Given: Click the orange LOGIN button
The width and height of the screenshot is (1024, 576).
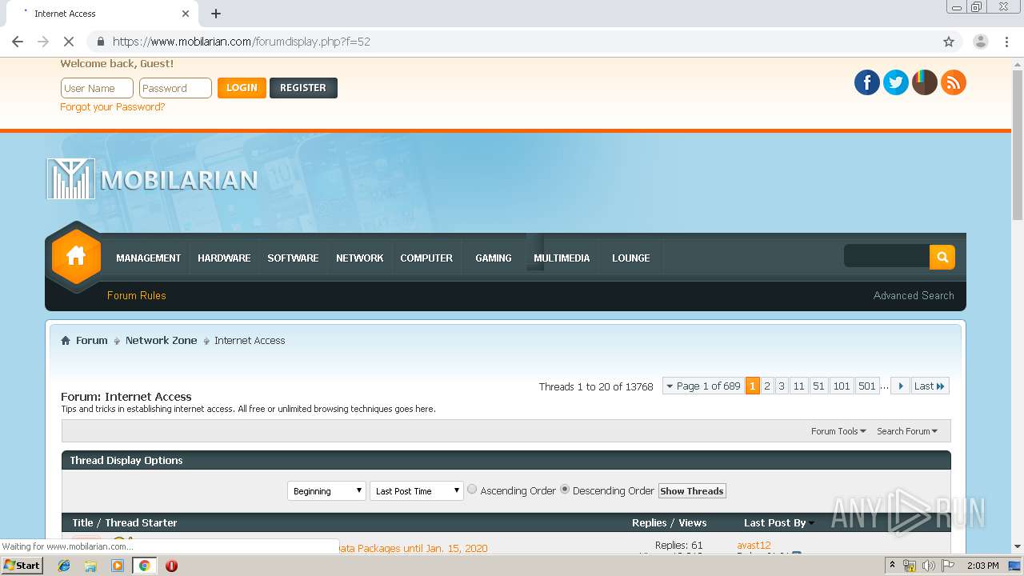Looking at the screenshot, I should click(x=242, y=88).
